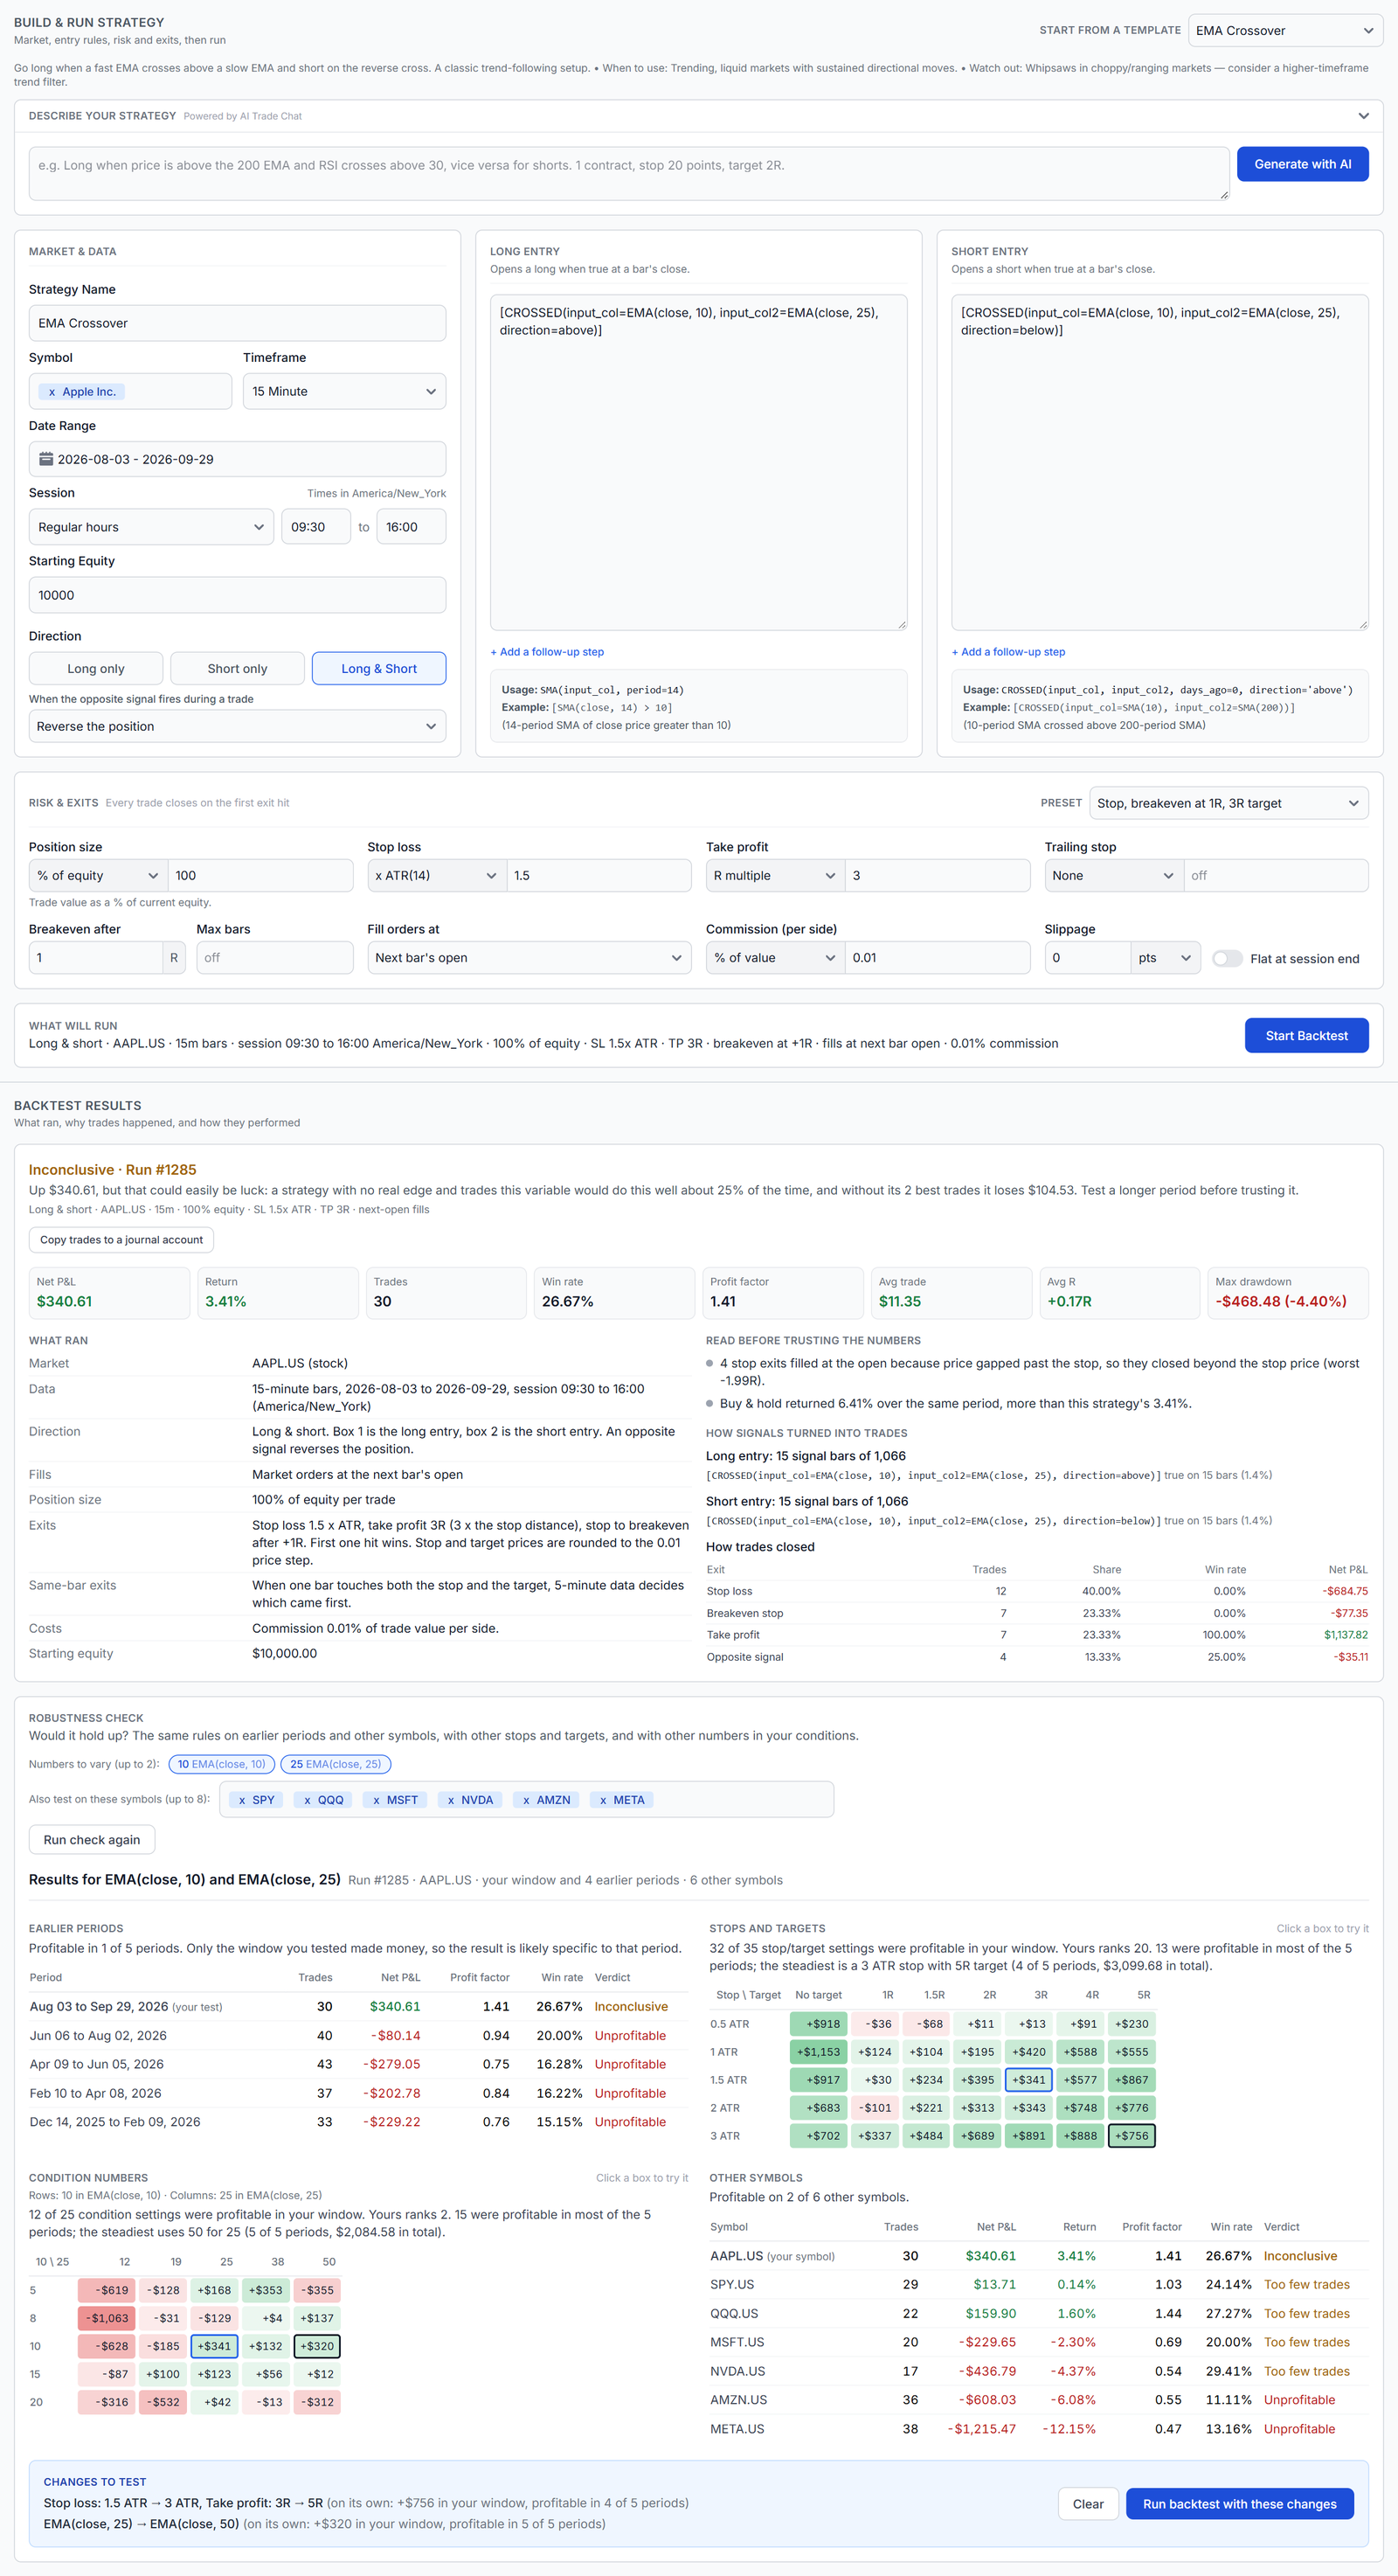This screenshot has height=2576, width=1398.
Task: Collapse the Describe Your Strategy panel
Action: [x=1363, y=116]
